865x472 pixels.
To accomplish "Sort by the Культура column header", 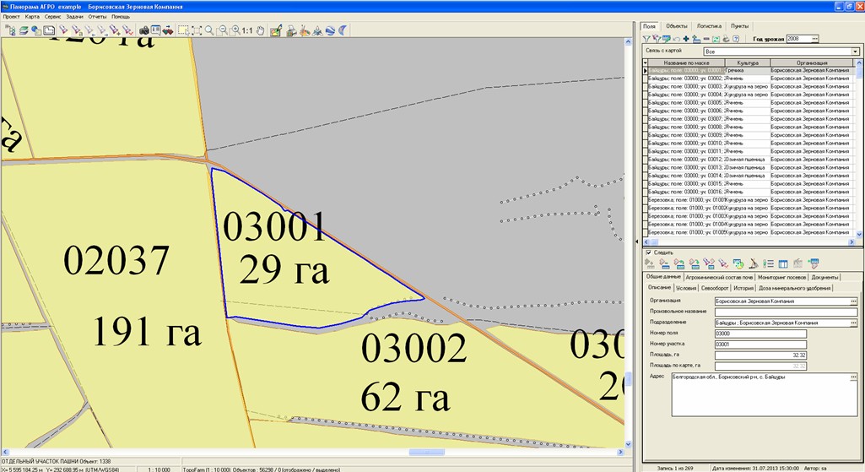I will click(748, 63).
